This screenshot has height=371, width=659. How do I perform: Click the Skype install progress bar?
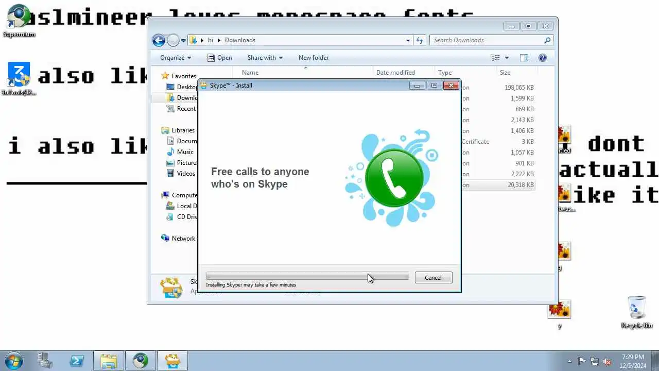pos(307,276)
